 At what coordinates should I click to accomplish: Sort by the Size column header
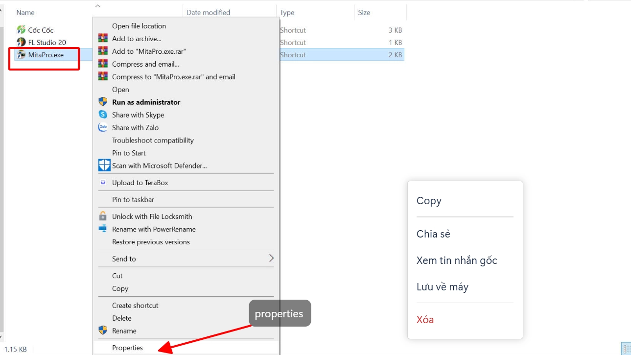pos(364,12)
